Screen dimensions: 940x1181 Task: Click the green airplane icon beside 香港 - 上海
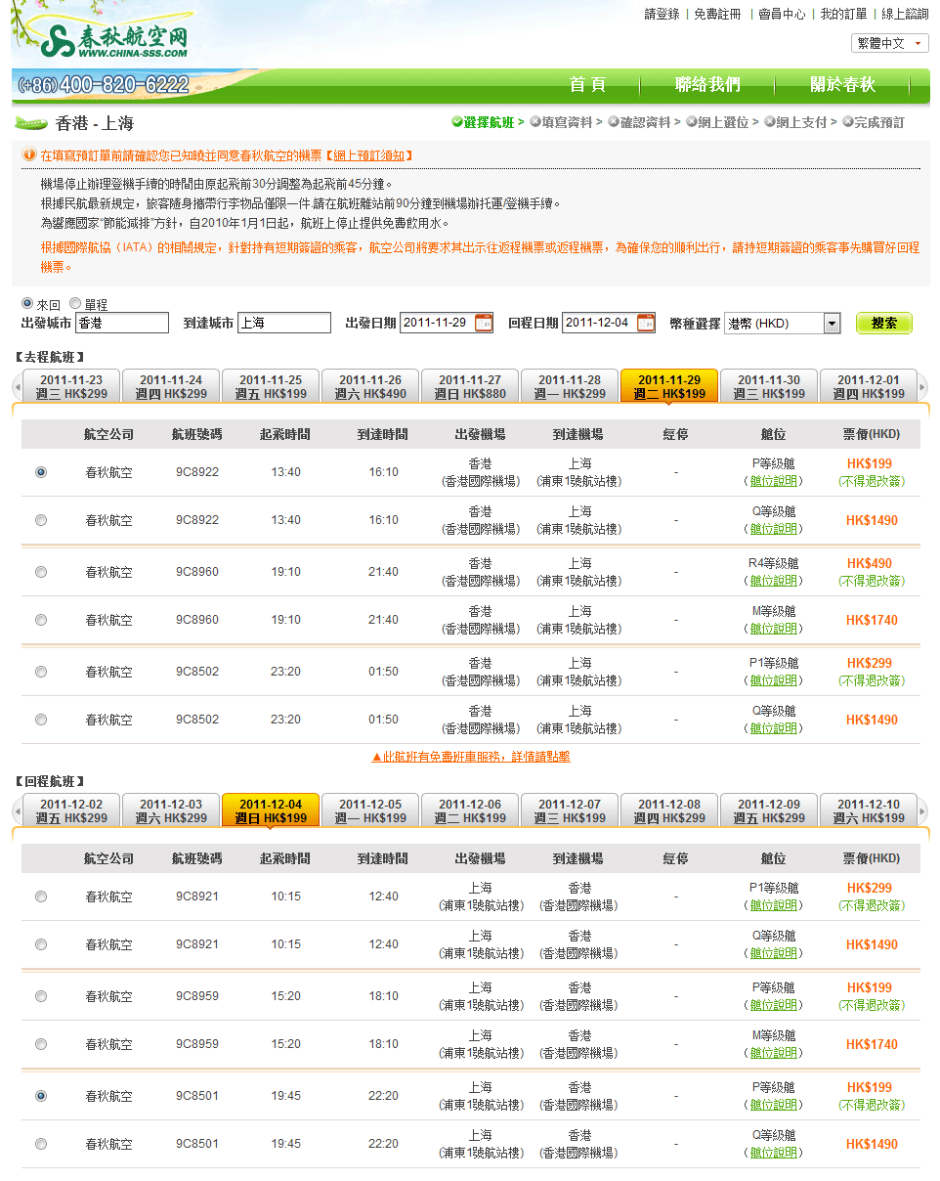[x=31, y=123]
